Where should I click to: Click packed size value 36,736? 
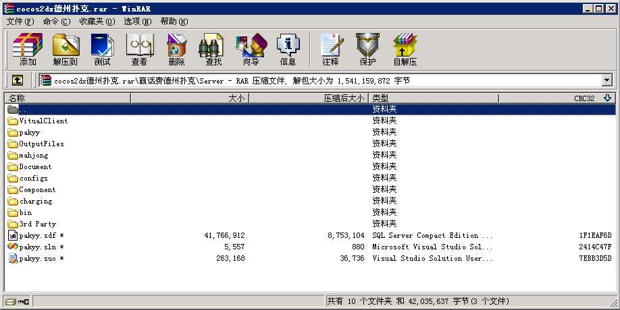coord(352,258)
